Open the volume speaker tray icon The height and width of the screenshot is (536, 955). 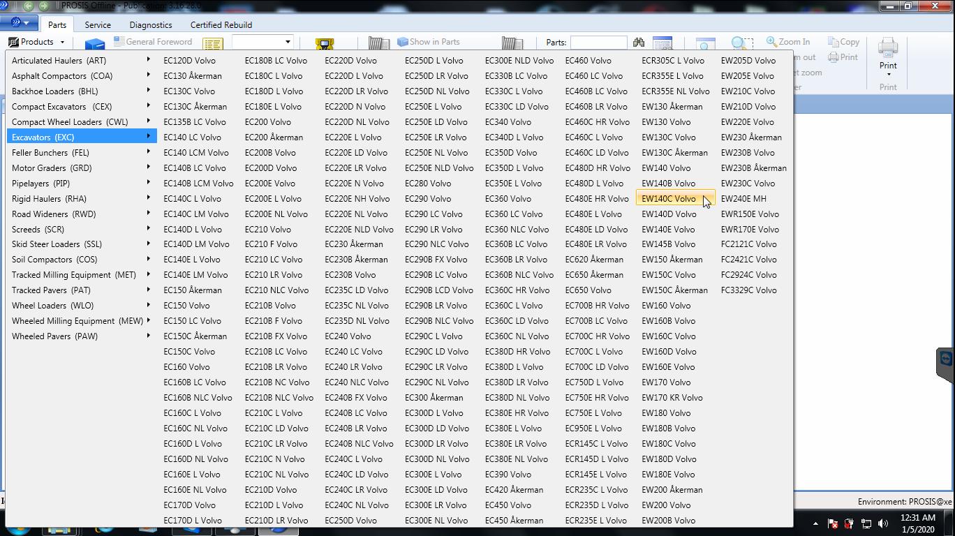click(883, 523)
